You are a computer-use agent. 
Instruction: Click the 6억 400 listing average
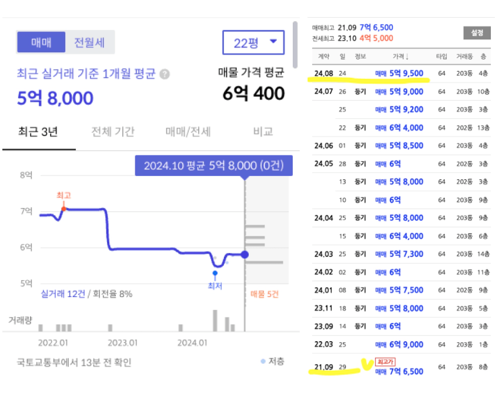(253, 94)
